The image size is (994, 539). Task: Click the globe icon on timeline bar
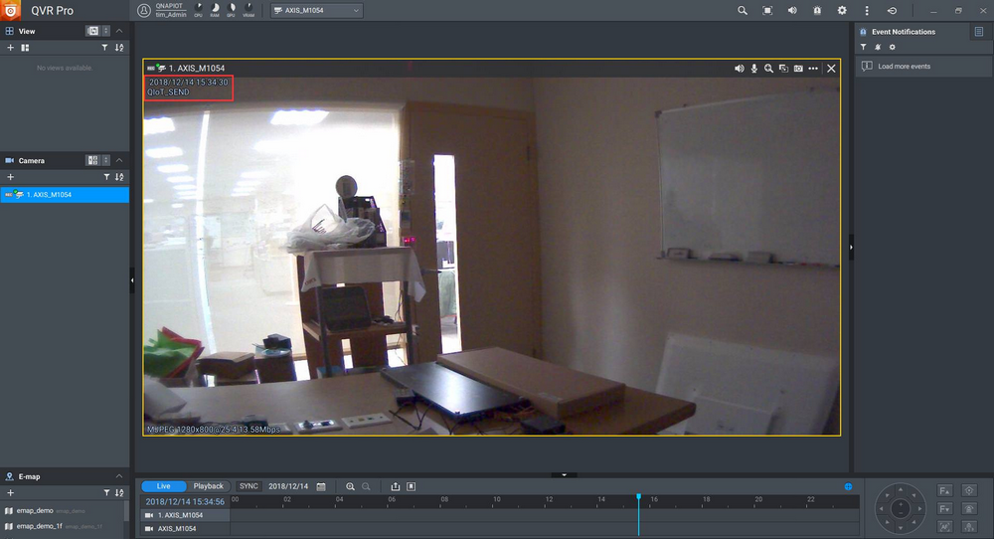[848, 486]
